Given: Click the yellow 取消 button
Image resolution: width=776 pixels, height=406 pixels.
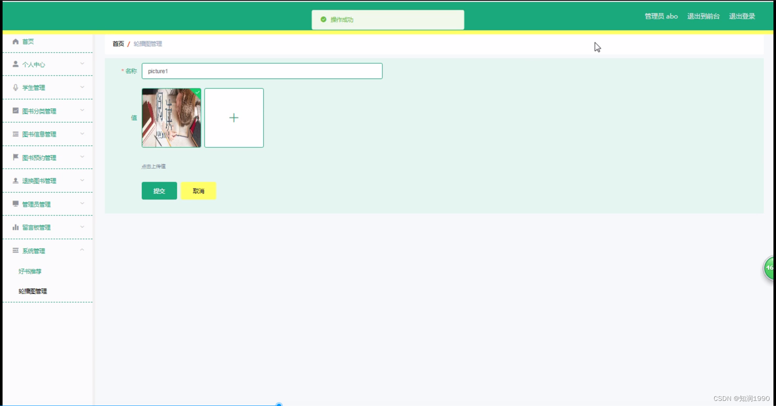Looking at the screenshot, I should click(x=198, y=191).
